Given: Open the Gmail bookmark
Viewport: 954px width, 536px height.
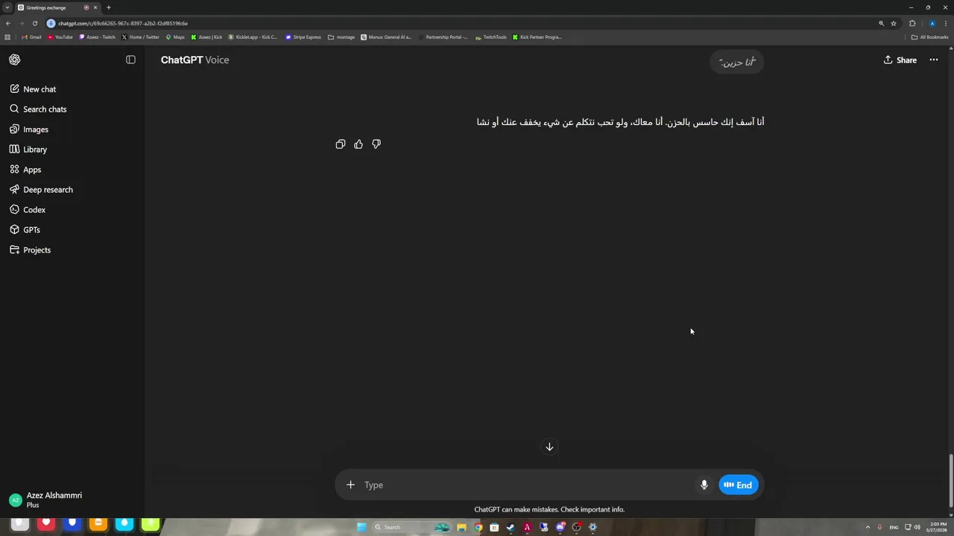Looking at the screenshot, I should point(31,36).
